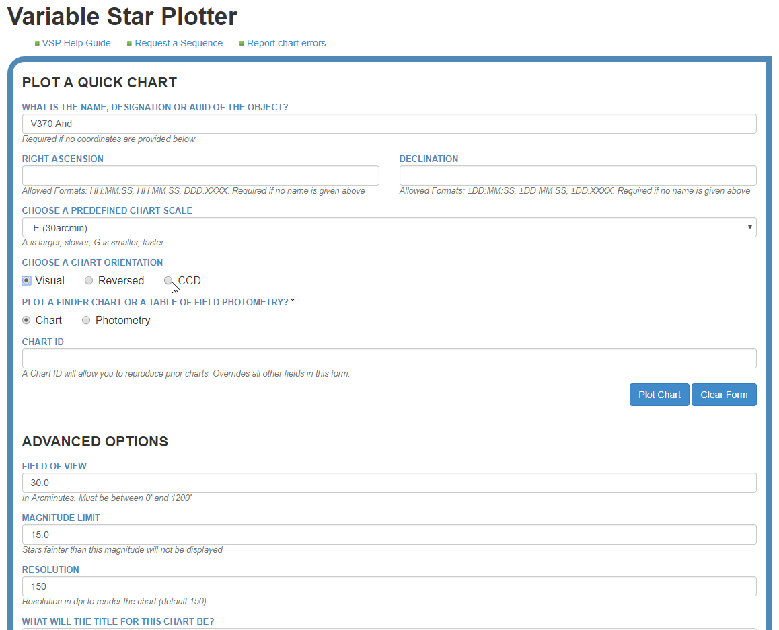Click the Magnitude Limit field showing 15.0
779x630 pixels.
pos(389,535)
